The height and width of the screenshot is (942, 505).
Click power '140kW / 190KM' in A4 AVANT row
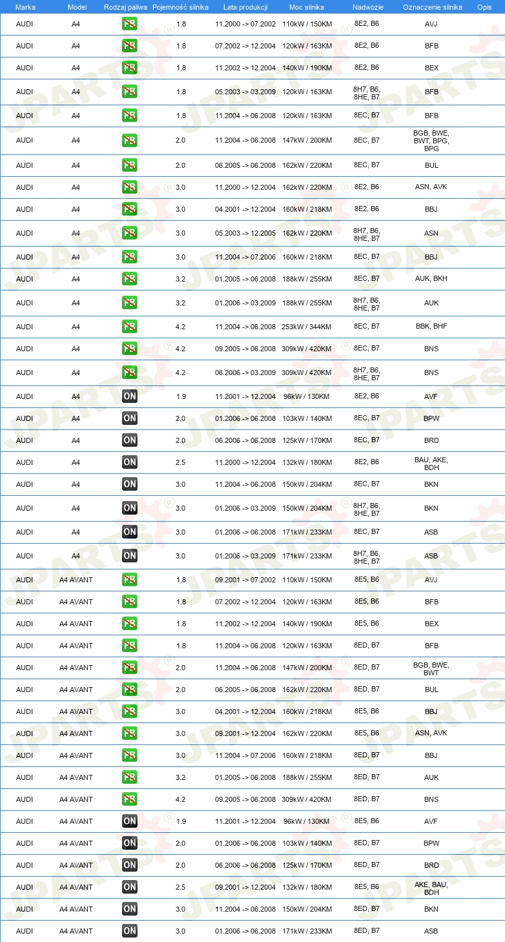tap(307, 624)
